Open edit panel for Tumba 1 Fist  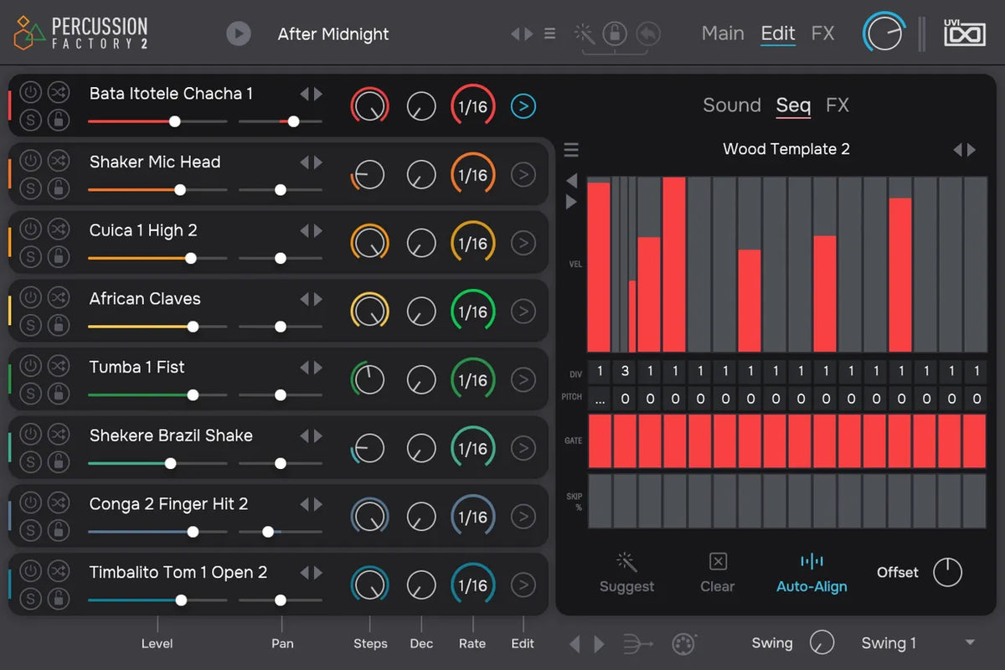click(x=523, y=380)
